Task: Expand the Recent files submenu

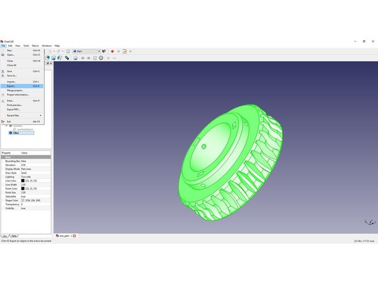Action: point(22,115)
